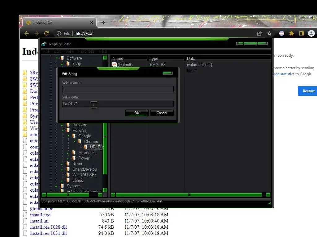Screen dimensions: 317x237
Task: Expand the Power key node
Action: point(68,159)
